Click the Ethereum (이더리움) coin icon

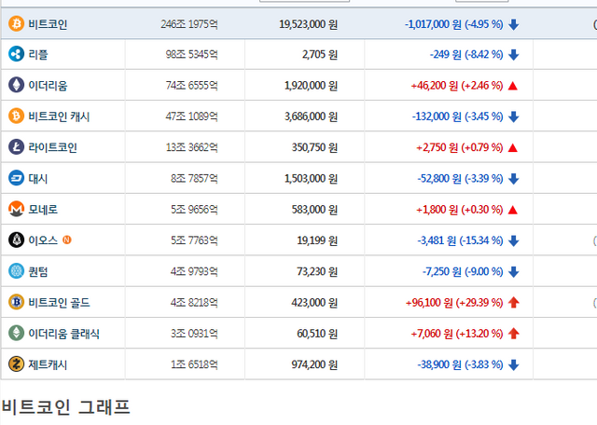16,85
